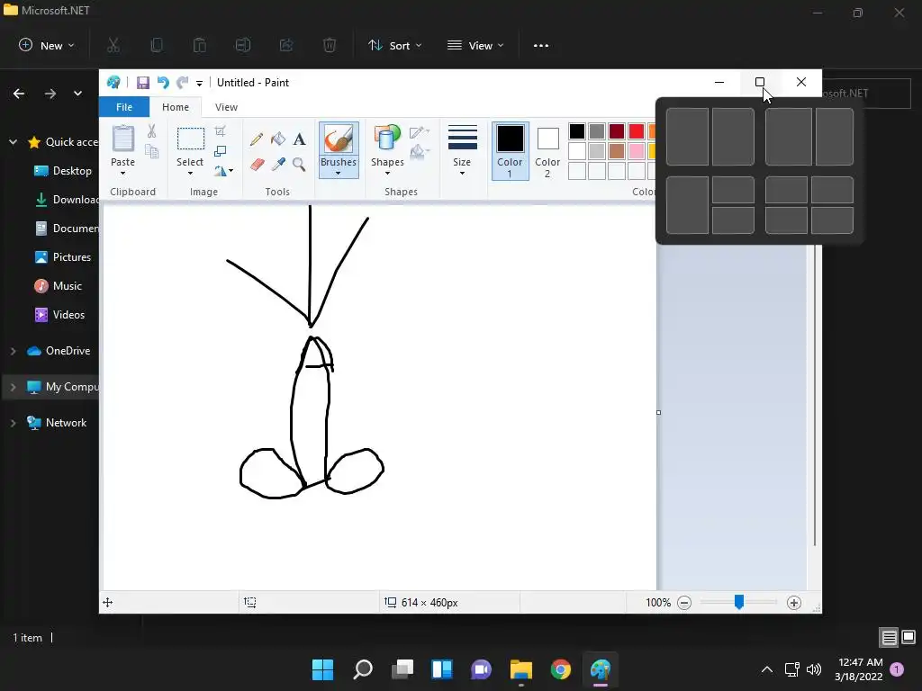Image resolution: width=922 pixels, height=691 pixels.
Task: Click the Copy icon in Paint Clipboard group
Action: pos(151,151)
